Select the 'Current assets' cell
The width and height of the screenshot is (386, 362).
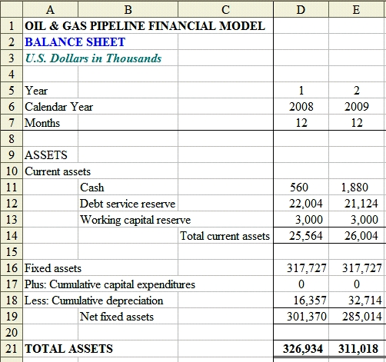click(58, 171)
